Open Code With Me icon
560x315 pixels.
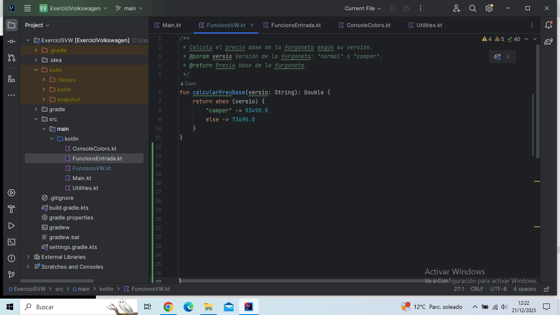pyautogui.click(x=457, y=8)
